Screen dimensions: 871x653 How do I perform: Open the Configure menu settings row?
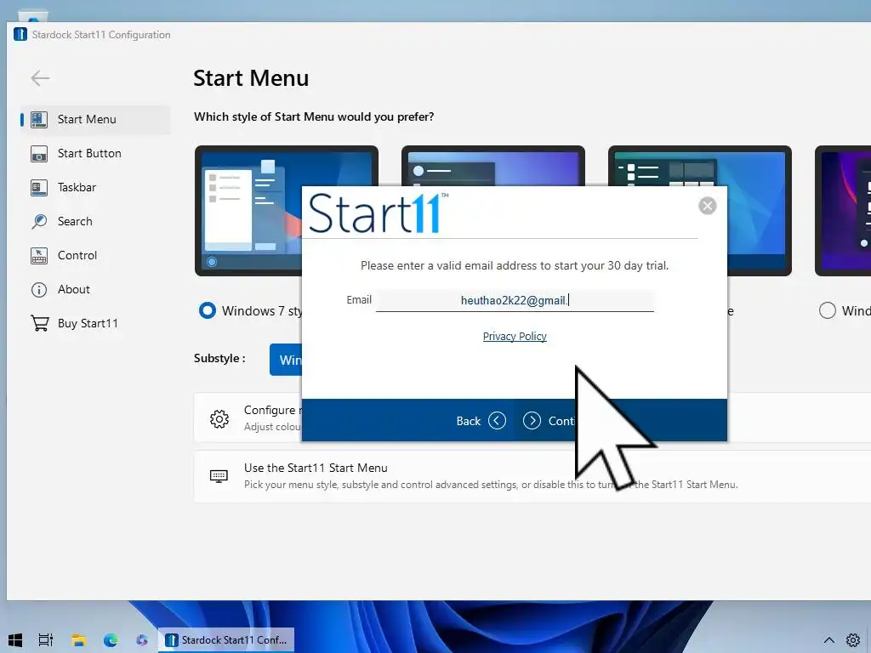pos(248,417)
